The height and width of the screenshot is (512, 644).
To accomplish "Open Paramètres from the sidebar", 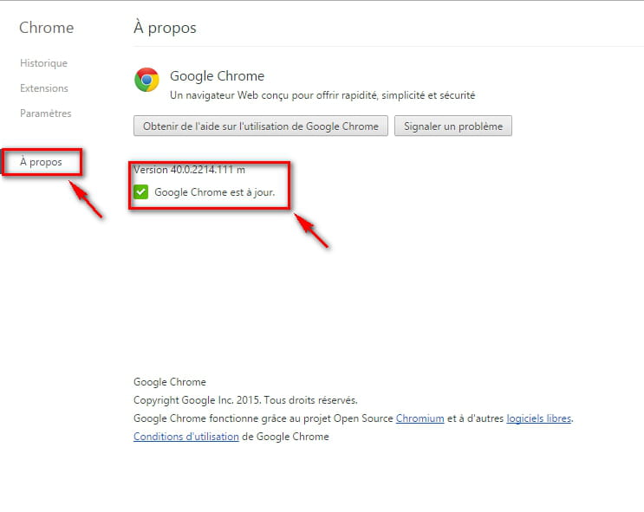I will pyautogui.click(x=46, y=113).
